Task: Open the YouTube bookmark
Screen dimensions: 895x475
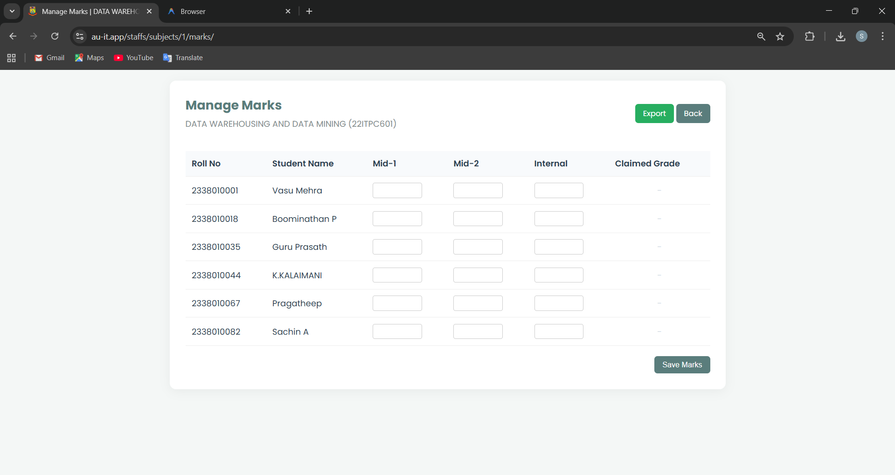Action: [x=134, y=58]
